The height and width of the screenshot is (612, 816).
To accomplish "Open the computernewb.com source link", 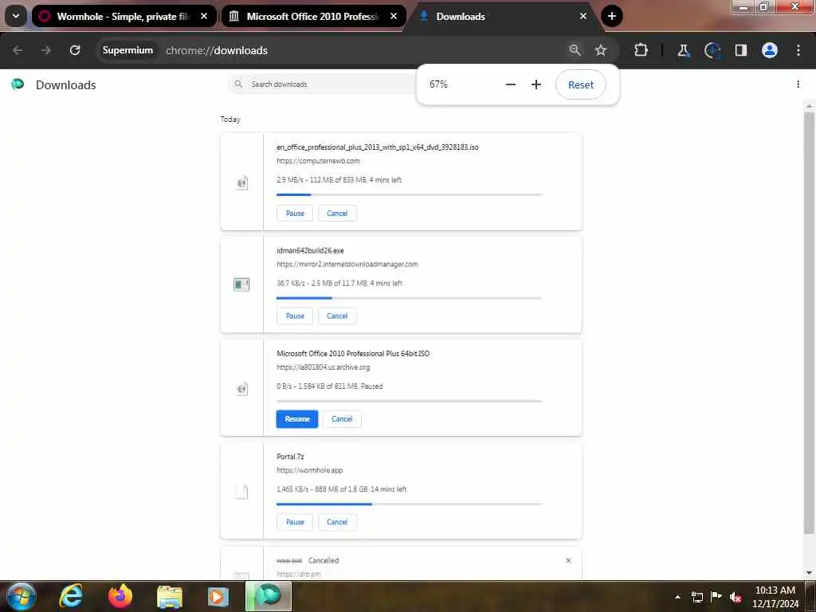I will point(318,161).
